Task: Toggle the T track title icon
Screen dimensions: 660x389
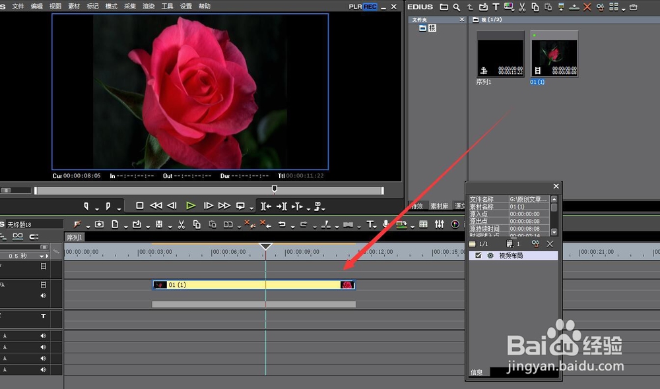Action: [x=43, y=316]
